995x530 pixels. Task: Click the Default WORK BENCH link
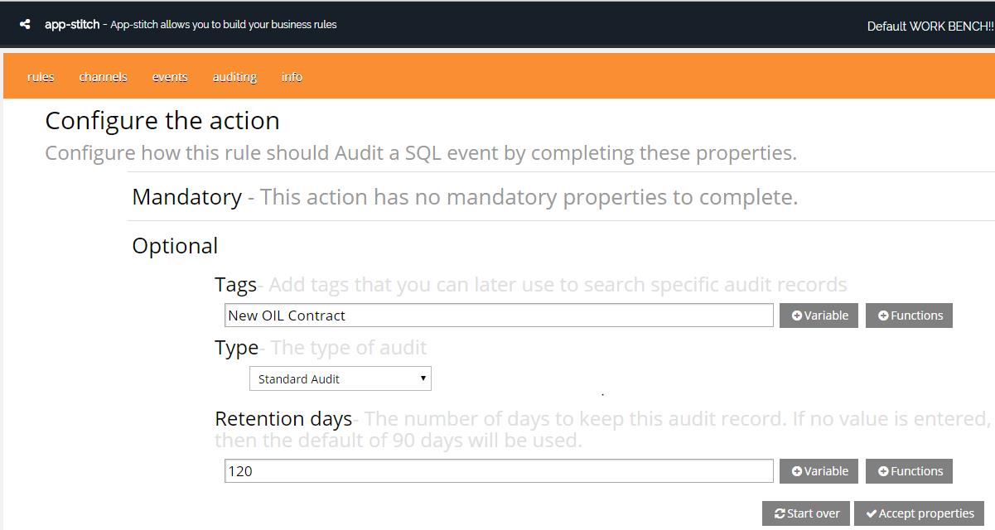[x=930, y=26]
